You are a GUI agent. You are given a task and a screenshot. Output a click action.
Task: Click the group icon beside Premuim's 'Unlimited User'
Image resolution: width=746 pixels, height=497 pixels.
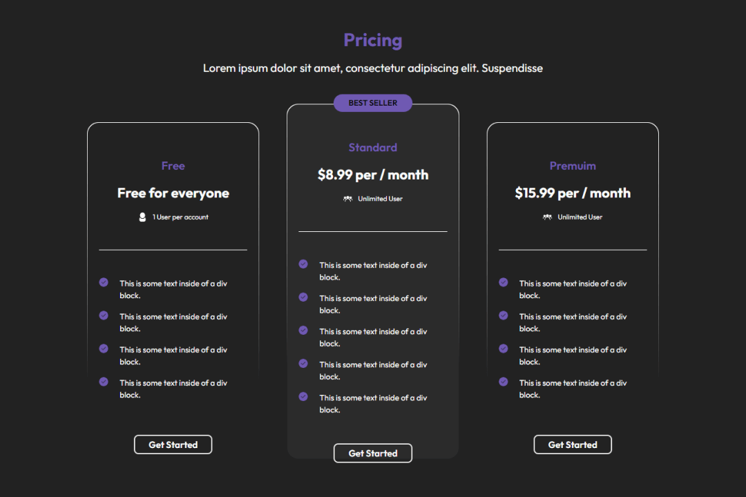[x=547, y=217]
